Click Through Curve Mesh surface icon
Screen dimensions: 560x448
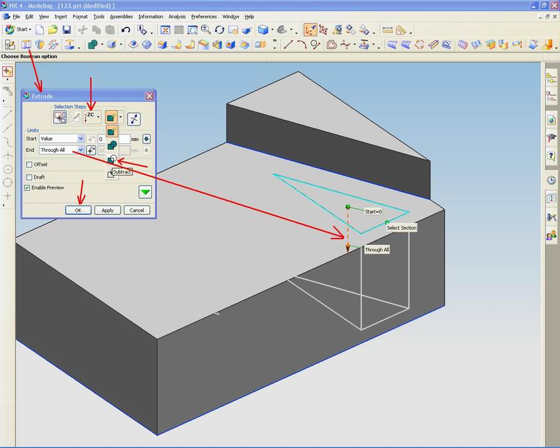click(x=406, y=44)
